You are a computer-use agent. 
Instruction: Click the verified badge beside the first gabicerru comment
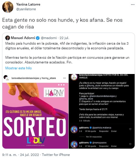click(x=90, y=128)
